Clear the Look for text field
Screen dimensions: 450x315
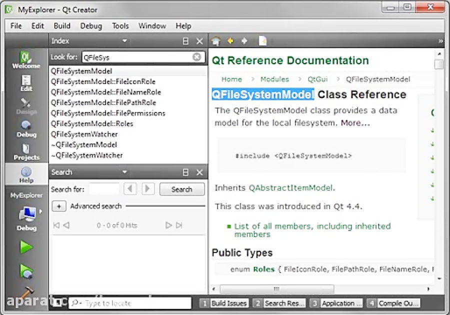pos(196,57)
